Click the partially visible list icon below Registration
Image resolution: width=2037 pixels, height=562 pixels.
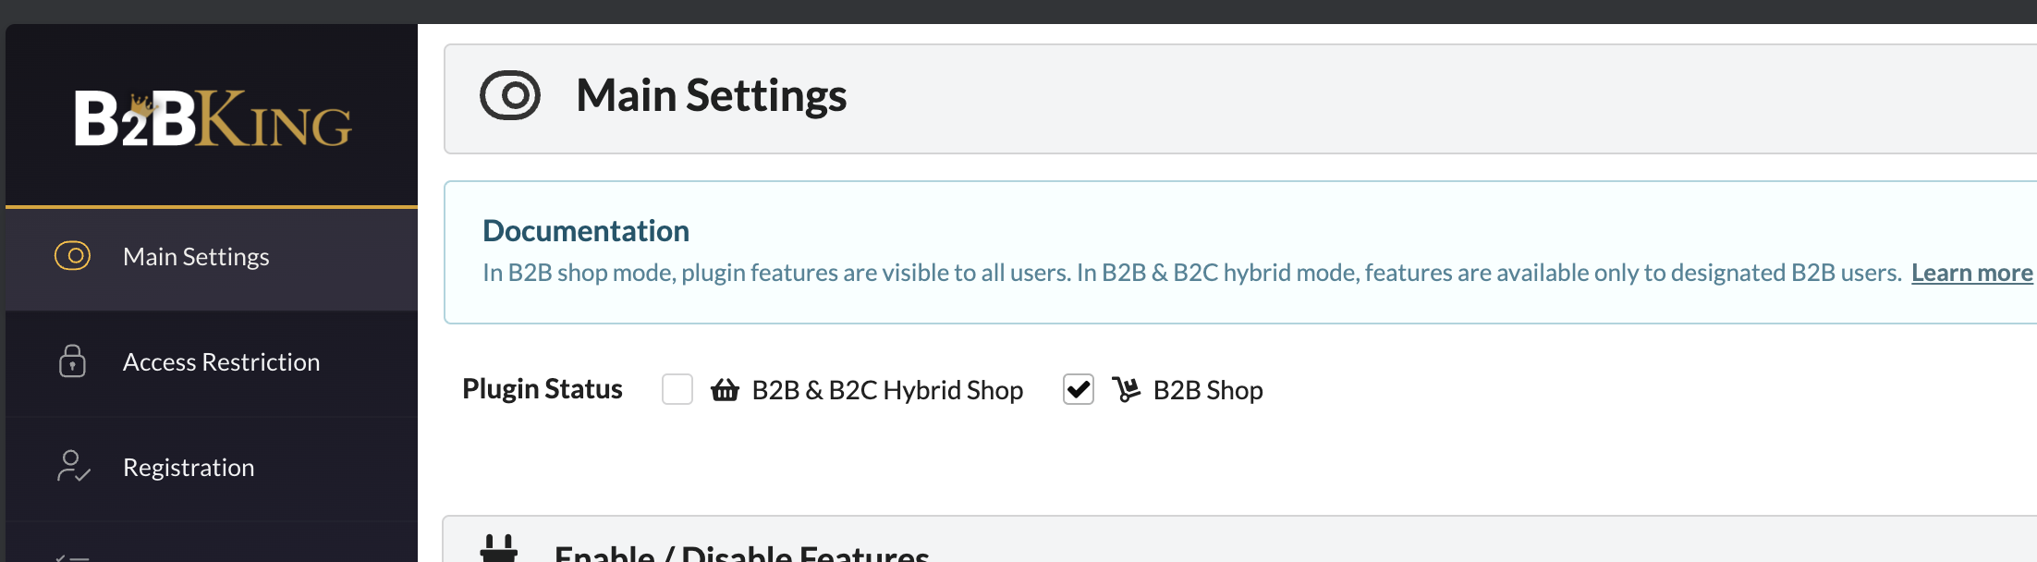click(x=72, y=557)
